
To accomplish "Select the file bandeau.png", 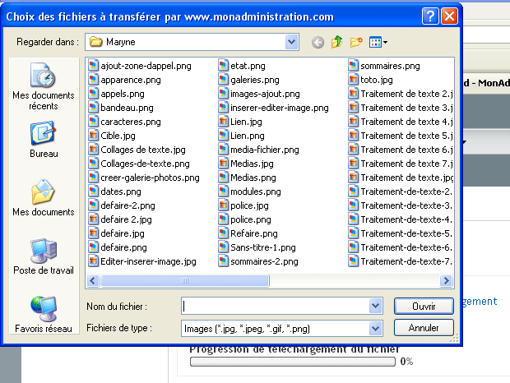I will [127, 108].
